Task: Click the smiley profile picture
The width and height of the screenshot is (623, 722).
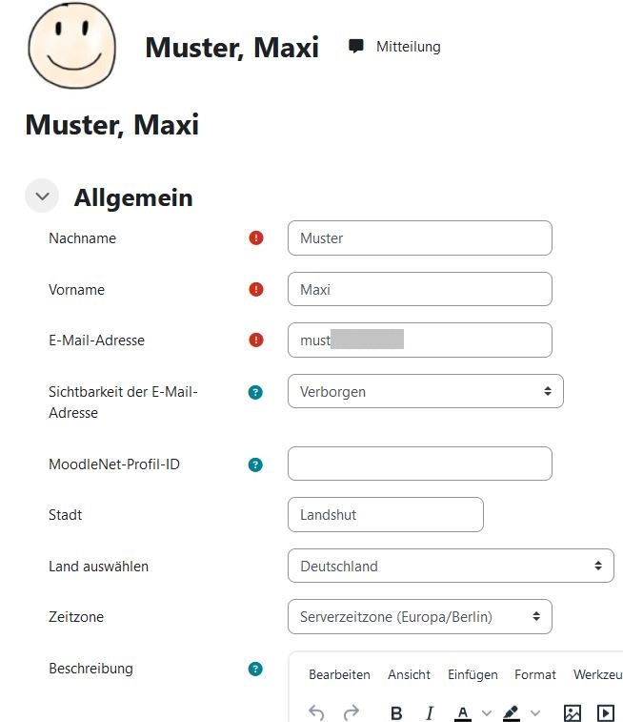Action: (71, 45)
